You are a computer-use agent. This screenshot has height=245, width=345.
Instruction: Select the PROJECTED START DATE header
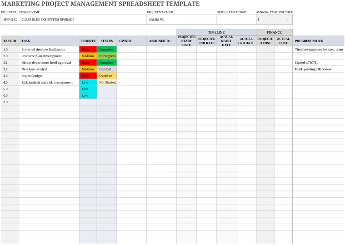(x=186, y=41)
